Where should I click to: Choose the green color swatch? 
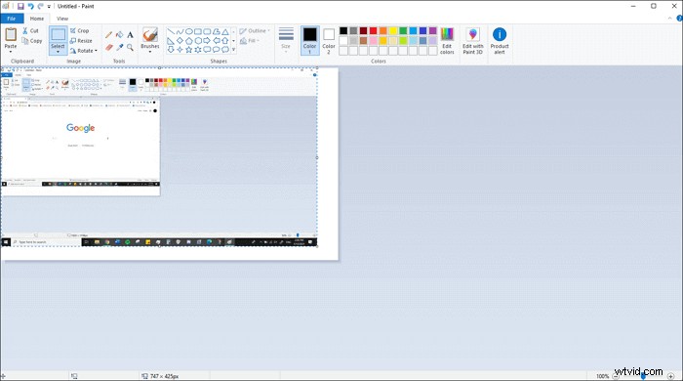pos(403,30)
